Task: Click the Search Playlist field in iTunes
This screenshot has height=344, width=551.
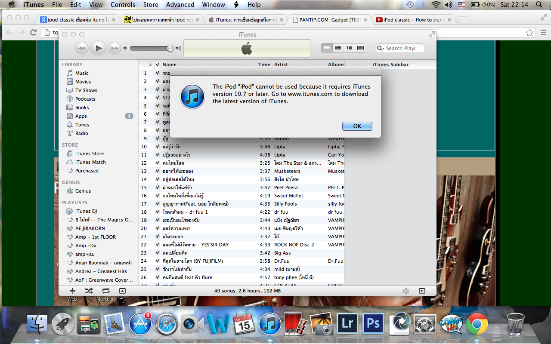Action: pos(400,49)
